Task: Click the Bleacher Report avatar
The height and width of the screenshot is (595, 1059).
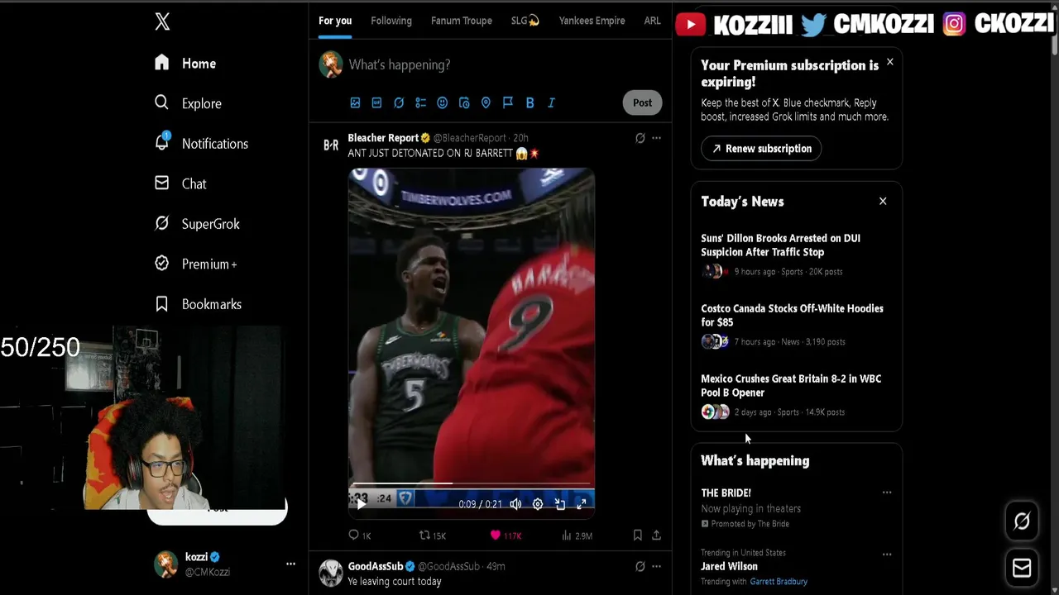Action: point(331,145)
